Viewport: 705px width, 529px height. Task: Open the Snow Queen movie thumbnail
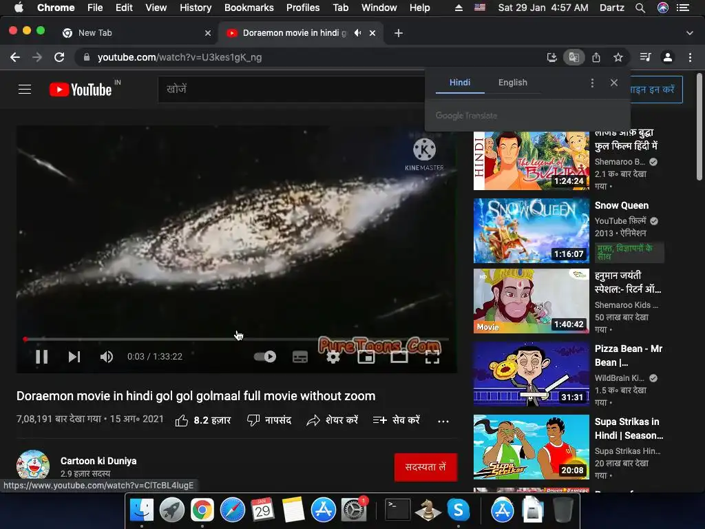point(531,230)
